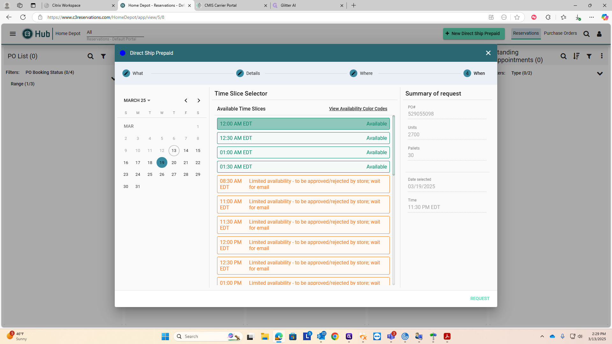The height and width of the screenshot is (344, 612).
Task: Select the 12:00 AM EDT time slice
Action: (x=303, y=124)
